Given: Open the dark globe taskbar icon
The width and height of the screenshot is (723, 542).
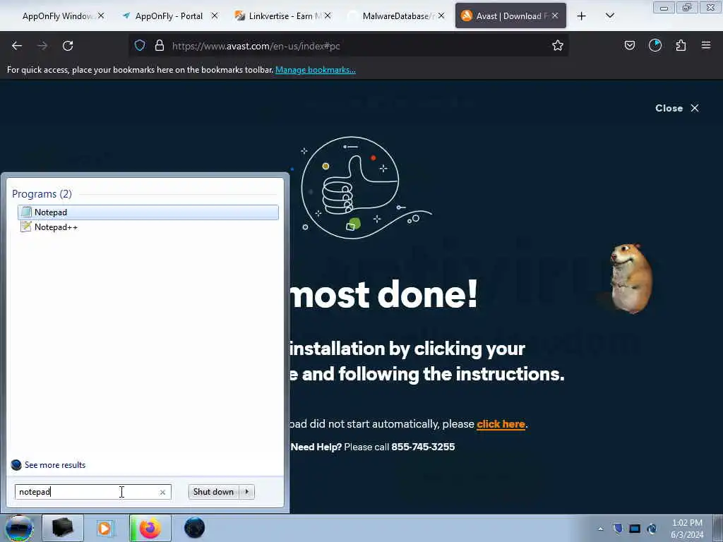Looking at the screenshot, I should (x=194, y=528).
